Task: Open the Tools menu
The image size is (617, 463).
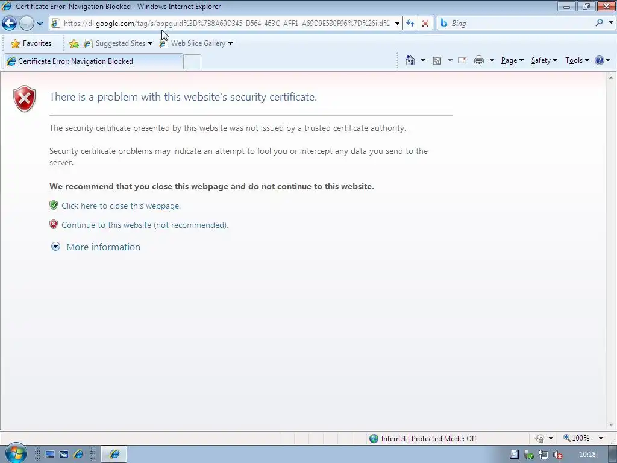Action: pyautogui.click(x=577, y=60)
